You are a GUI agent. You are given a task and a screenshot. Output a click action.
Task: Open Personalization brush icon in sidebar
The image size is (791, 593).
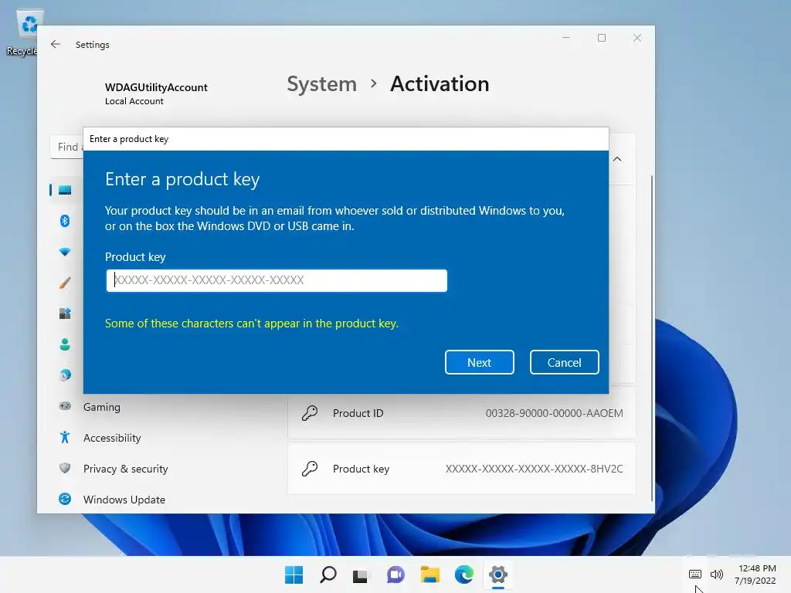65,283
